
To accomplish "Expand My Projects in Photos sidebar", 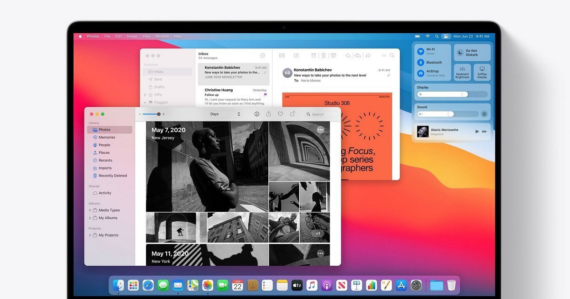I will point(90,235).
